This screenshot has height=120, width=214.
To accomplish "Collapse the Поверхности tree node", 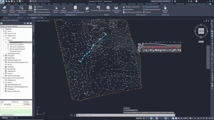I will (x=4, y=36).
